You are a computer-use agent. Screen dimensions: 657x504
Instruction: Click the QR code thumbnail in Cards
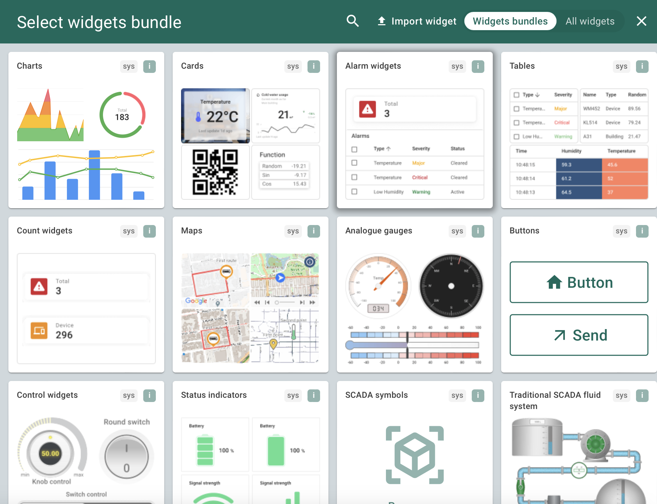(x=215, y=172)
